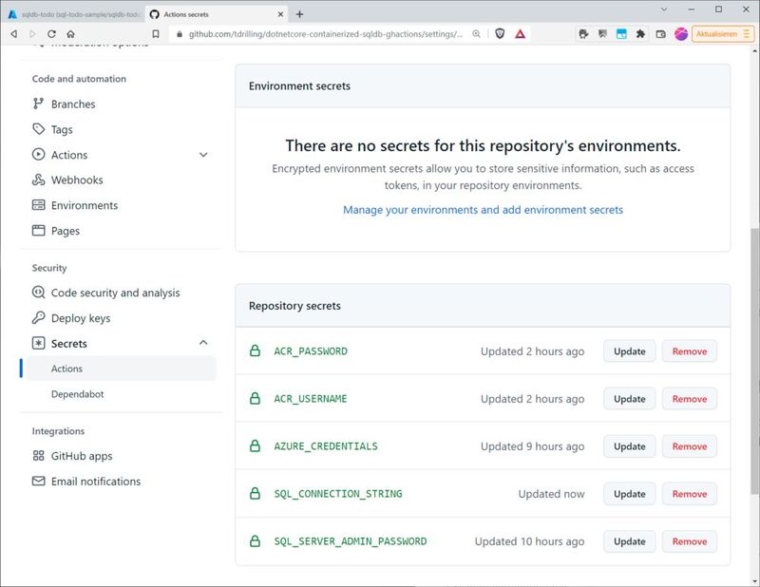Update the SQL_SERVER_ADMIN_PASSWORD secret

(x=629, y=541)
